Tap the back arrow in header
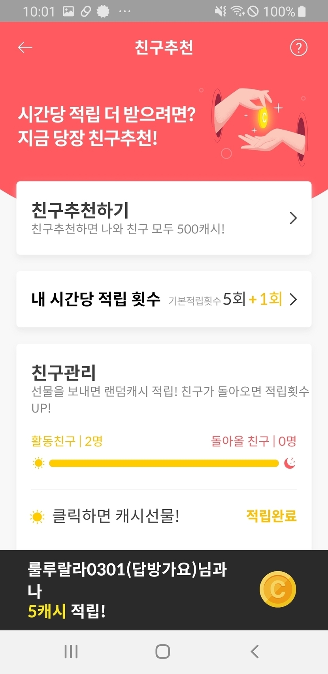This screenshot has width=328, height=674. pyautogui.click(x=25, y=47)
